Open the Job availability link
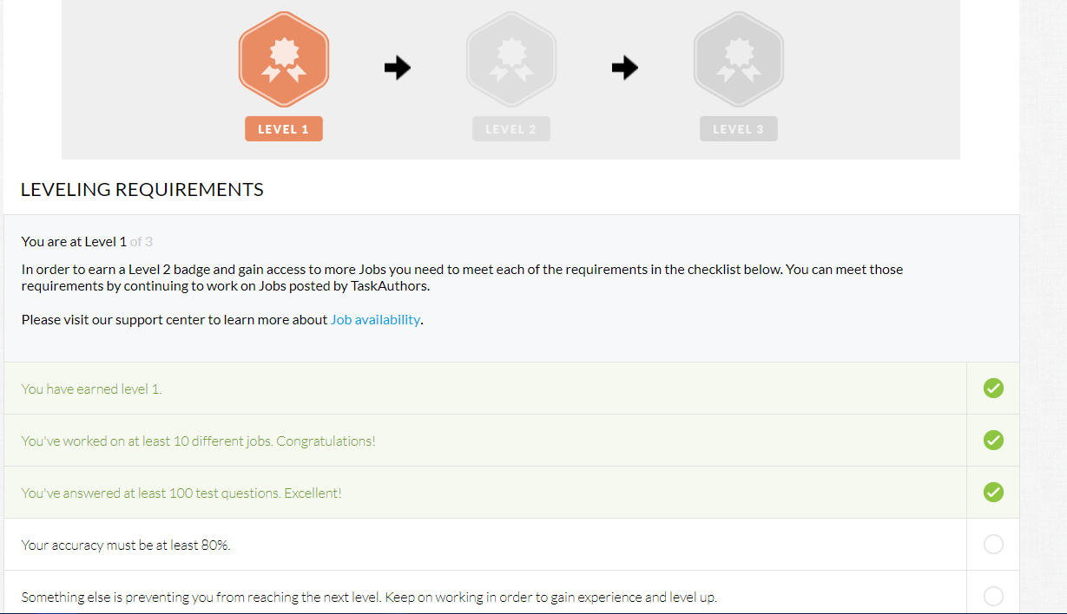 [375, 319]
